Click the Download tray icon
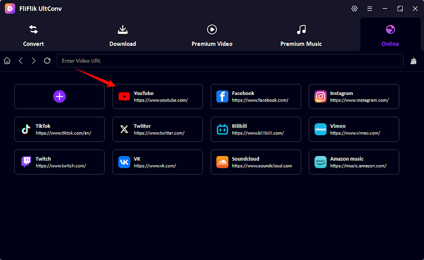424x260 pixels. point(122,30)
